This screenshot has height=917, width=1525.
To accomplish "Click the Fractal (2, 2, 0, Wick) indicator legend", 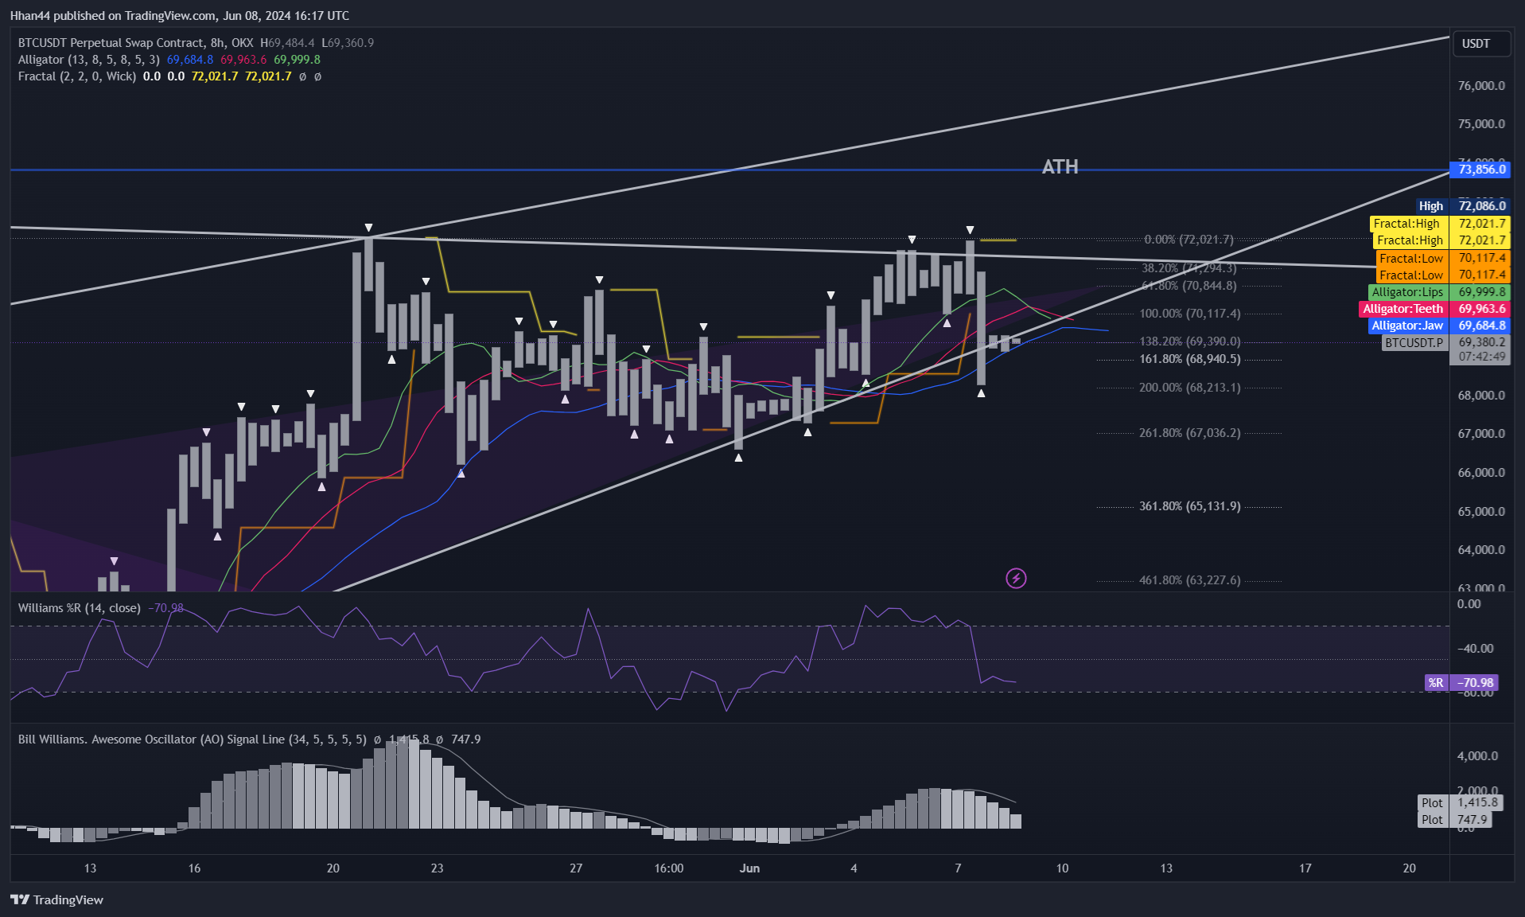I will coord(77,76).
